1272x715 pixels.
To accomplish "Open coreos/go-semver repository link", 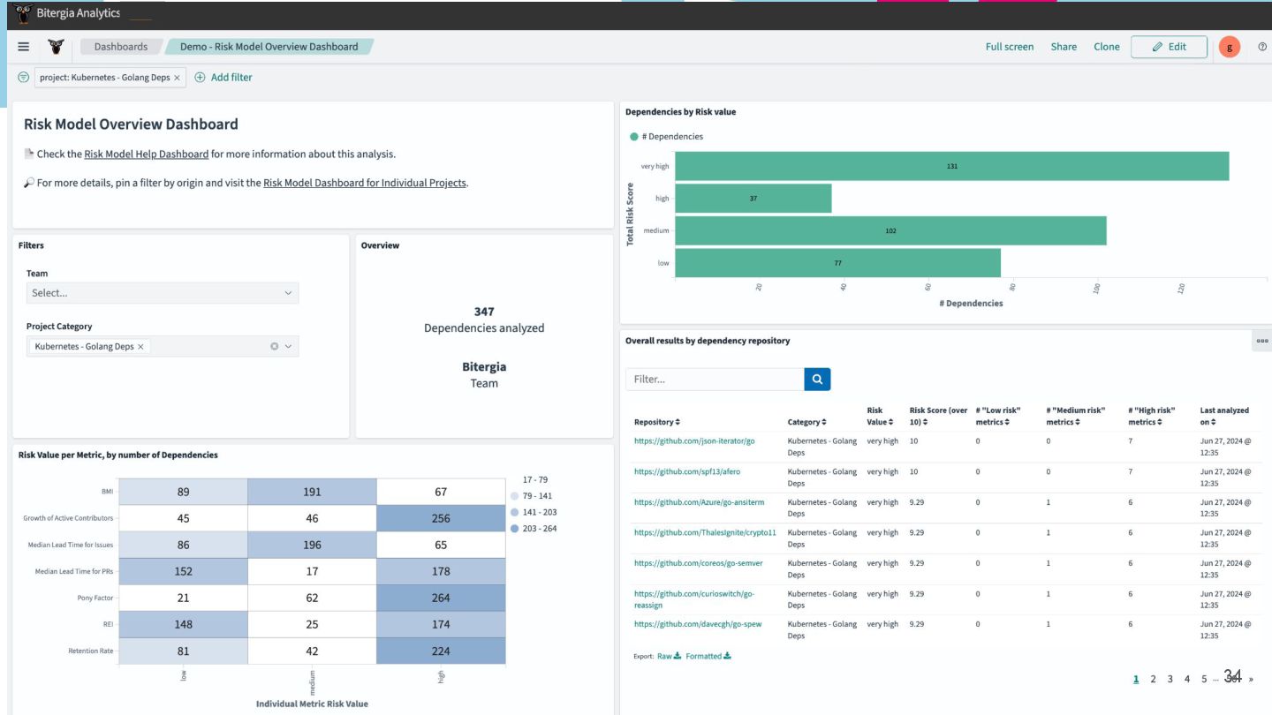I will (699, 562).
